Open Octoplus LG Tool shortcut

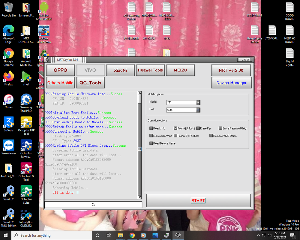coord(26,172)
